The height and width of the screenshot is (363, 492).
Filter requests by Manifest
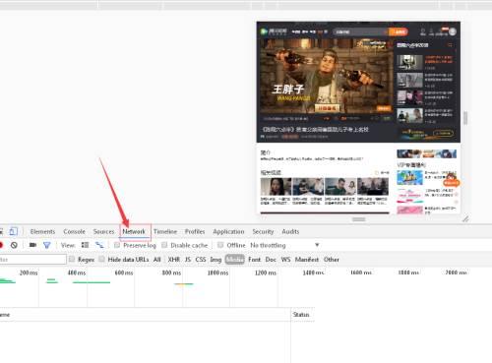click(x=307, y=260)
